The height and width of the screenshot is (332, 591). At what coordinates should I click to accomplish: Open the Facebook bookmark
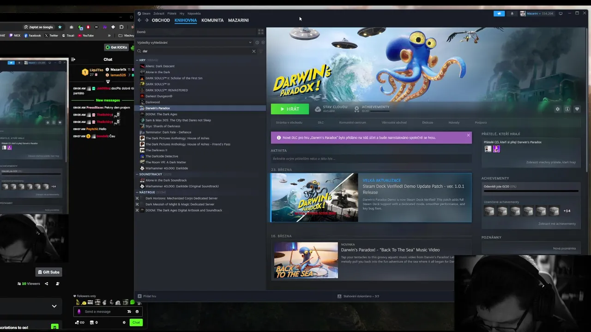(32, 36)
